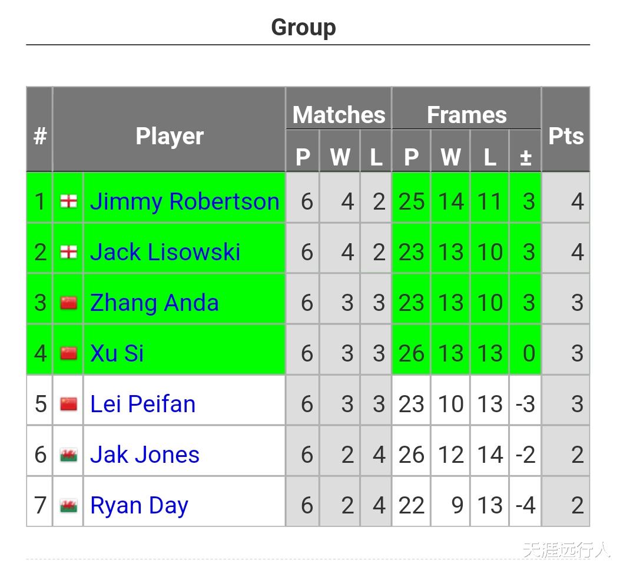The image size is (620, 570).
Task: Click Wales flag beside Jak Jones
Action: tap(68, 455)
